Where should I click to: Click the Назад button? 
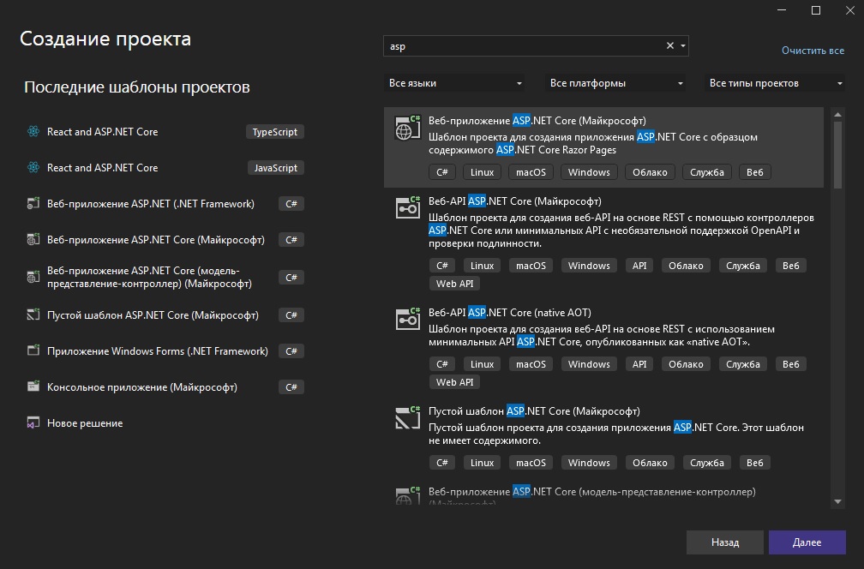tap(724, 542)
